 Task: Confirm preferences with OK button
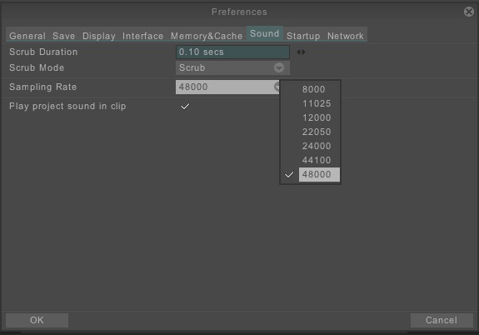click(37, 320)
